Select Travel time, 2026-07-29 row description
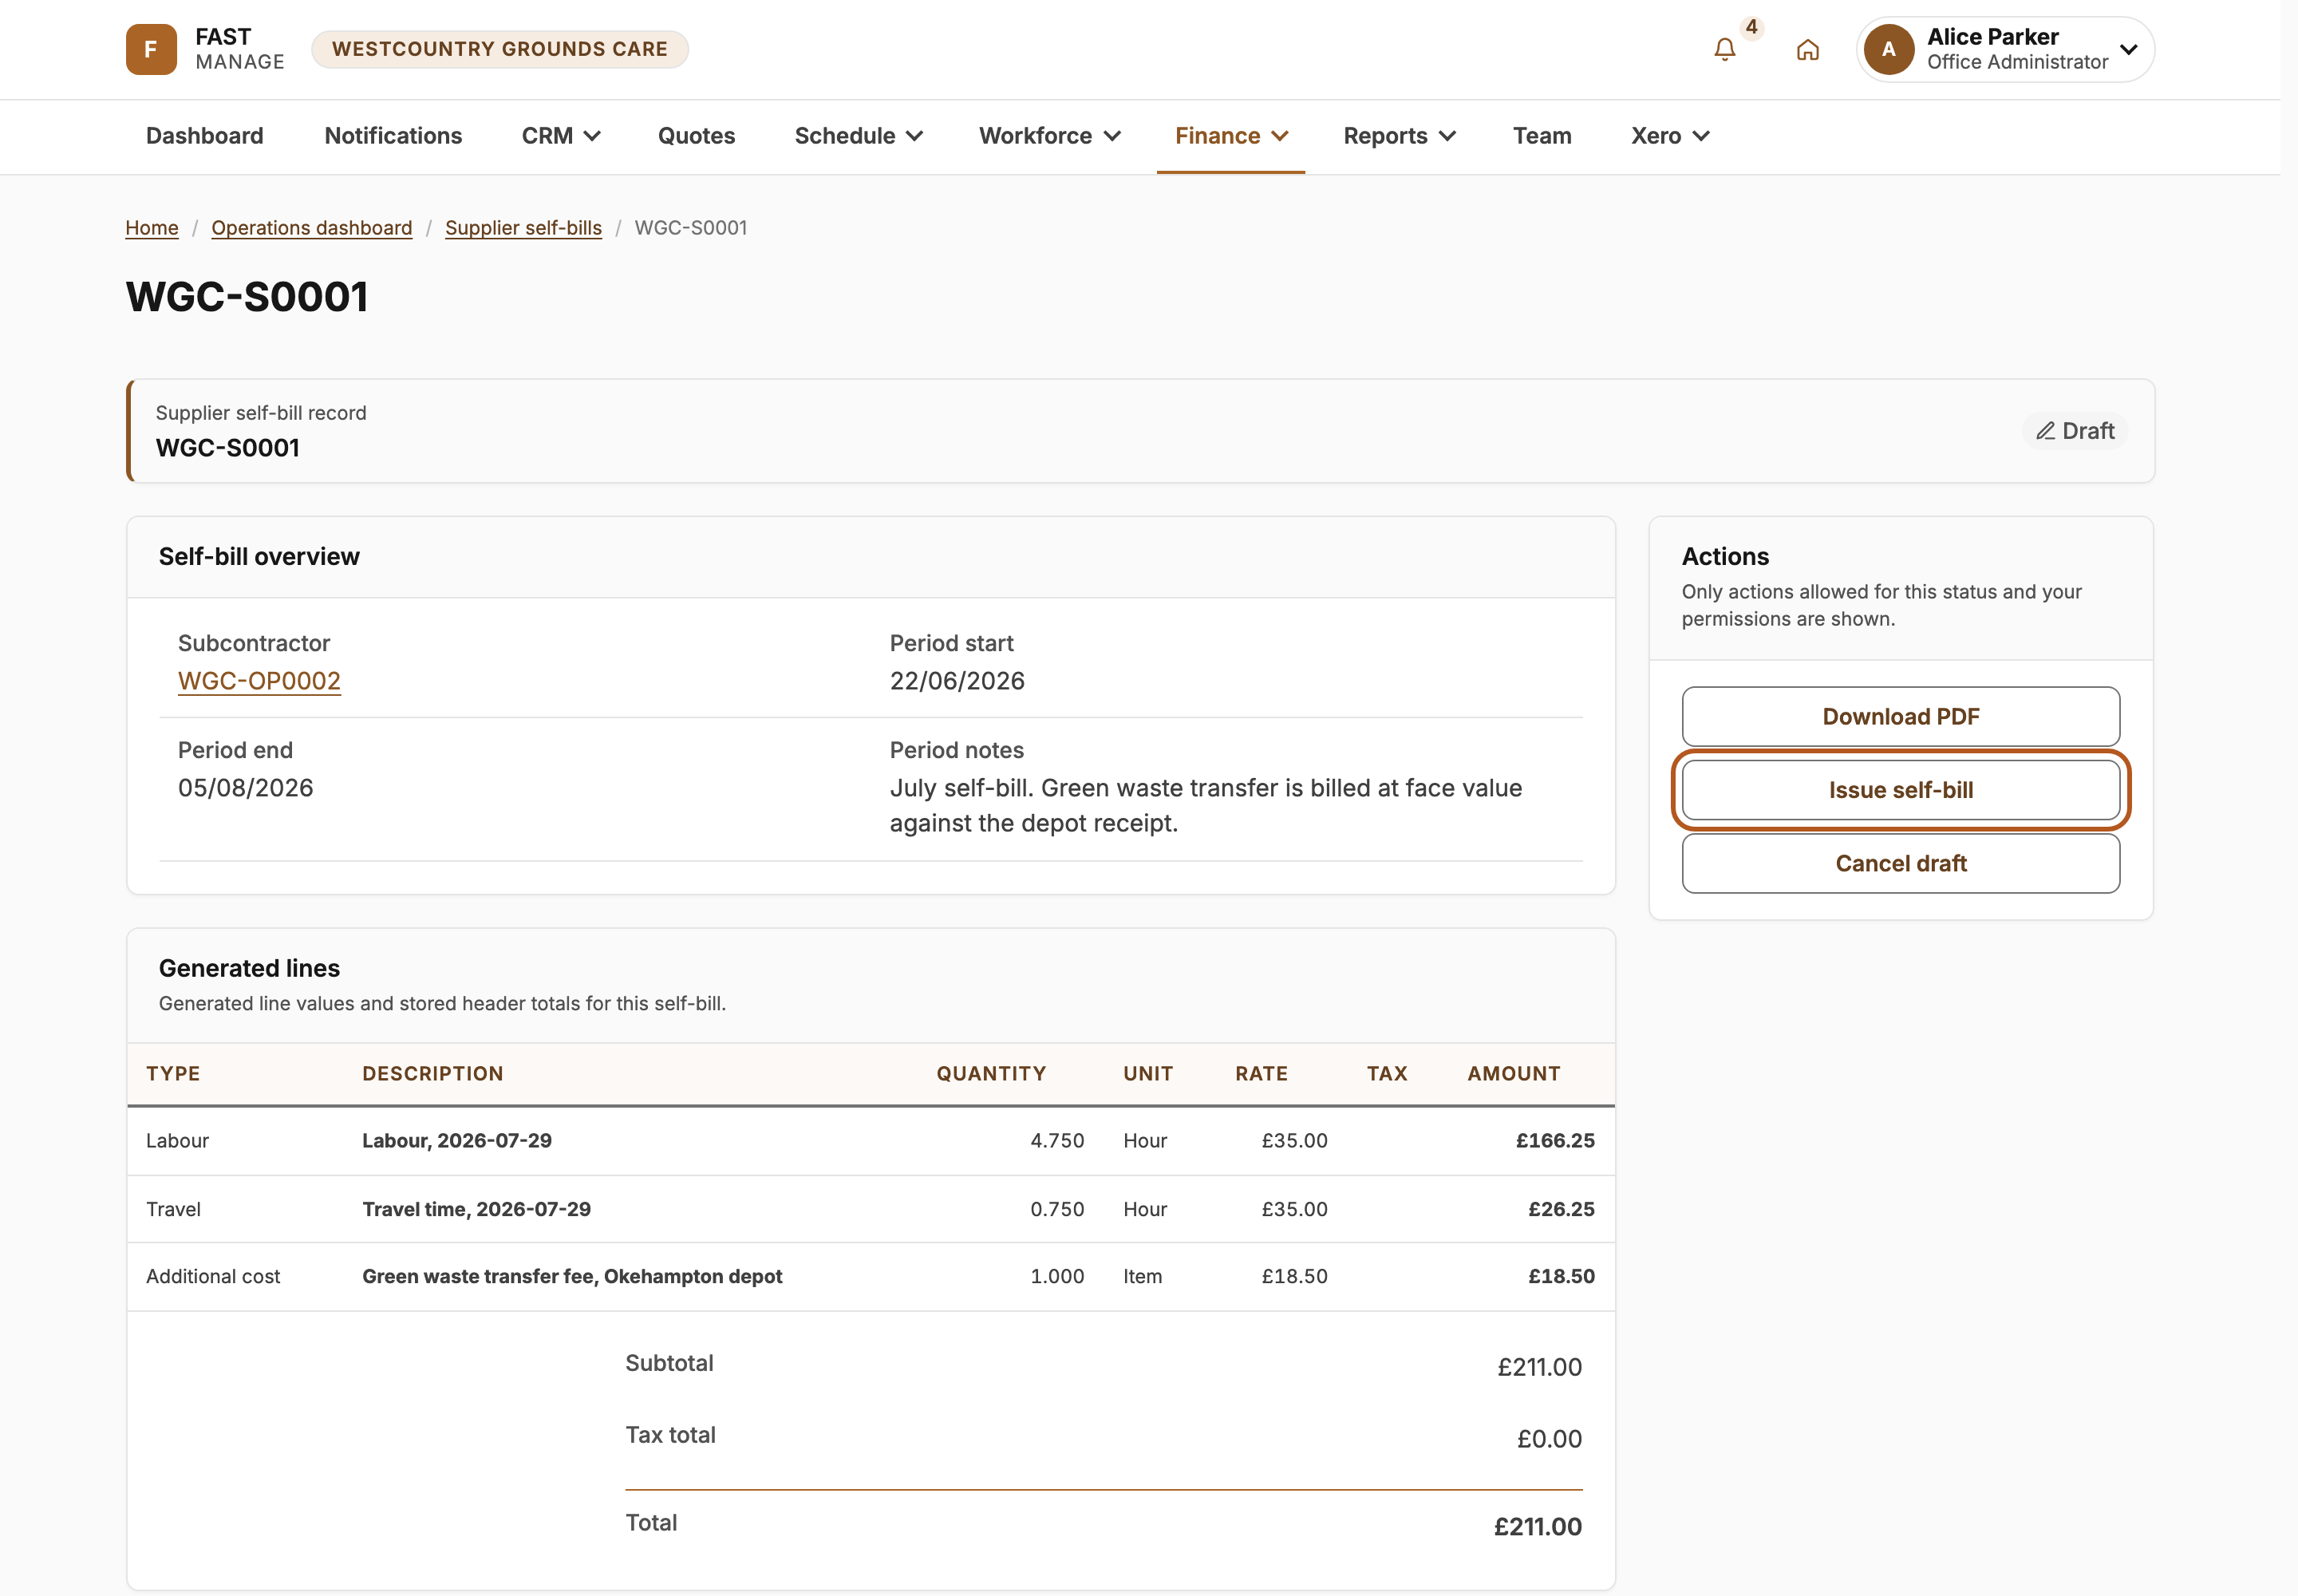Image resolution: width=2298 pixels, height=1596 pixels. [476, 1209]
